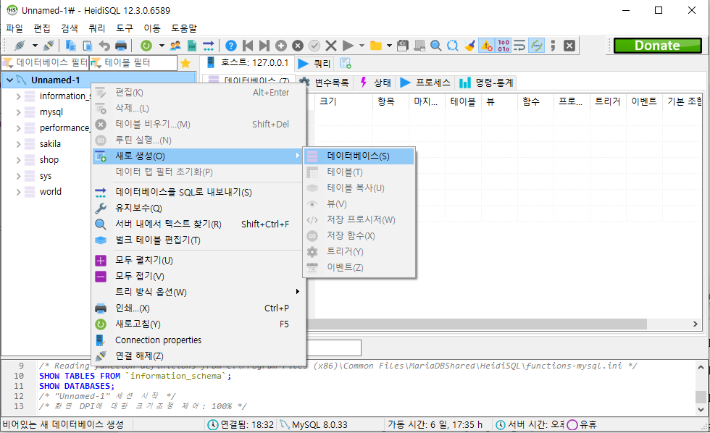Open the 쿼리 menu
Image resolution: width=710 pixels, height=433 pixels.
[97, 28]
